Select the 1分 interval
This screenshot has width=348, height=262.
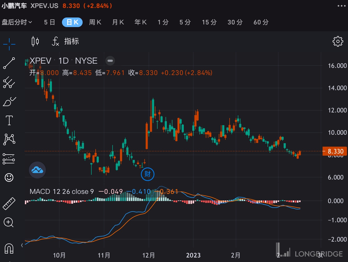click(163, 22)
